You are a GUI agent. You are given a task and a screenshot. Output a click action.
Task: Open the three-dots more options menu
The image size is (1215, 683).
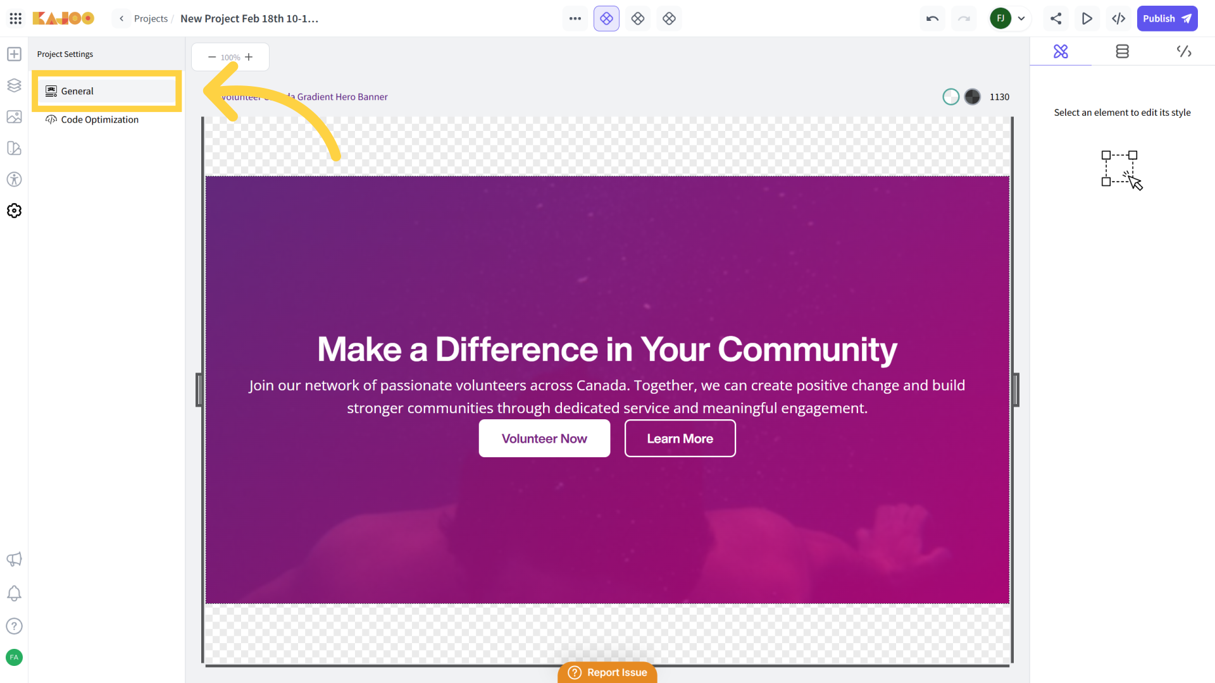click(x=575, y=18)
